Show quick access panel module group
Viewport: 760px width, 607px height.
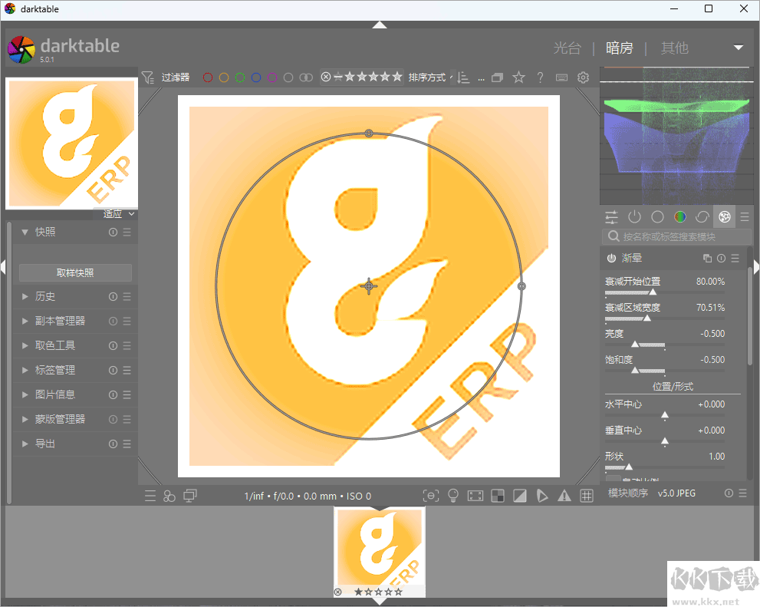click(612, 216)
